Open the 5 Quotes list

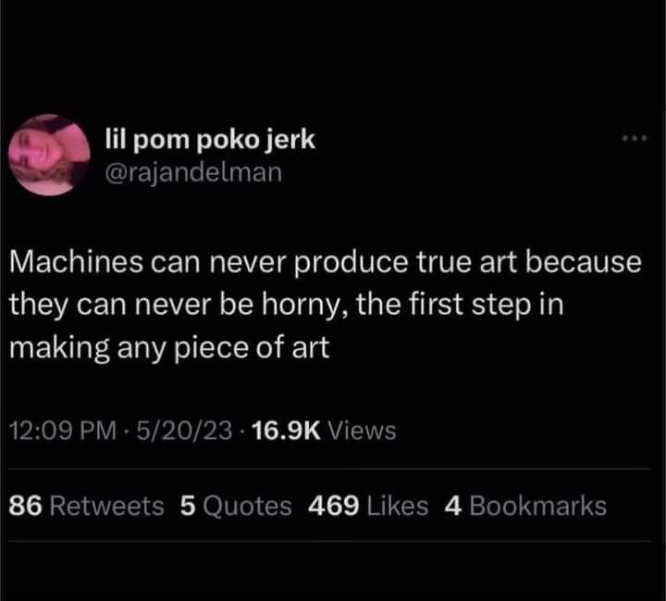(235, 506)
